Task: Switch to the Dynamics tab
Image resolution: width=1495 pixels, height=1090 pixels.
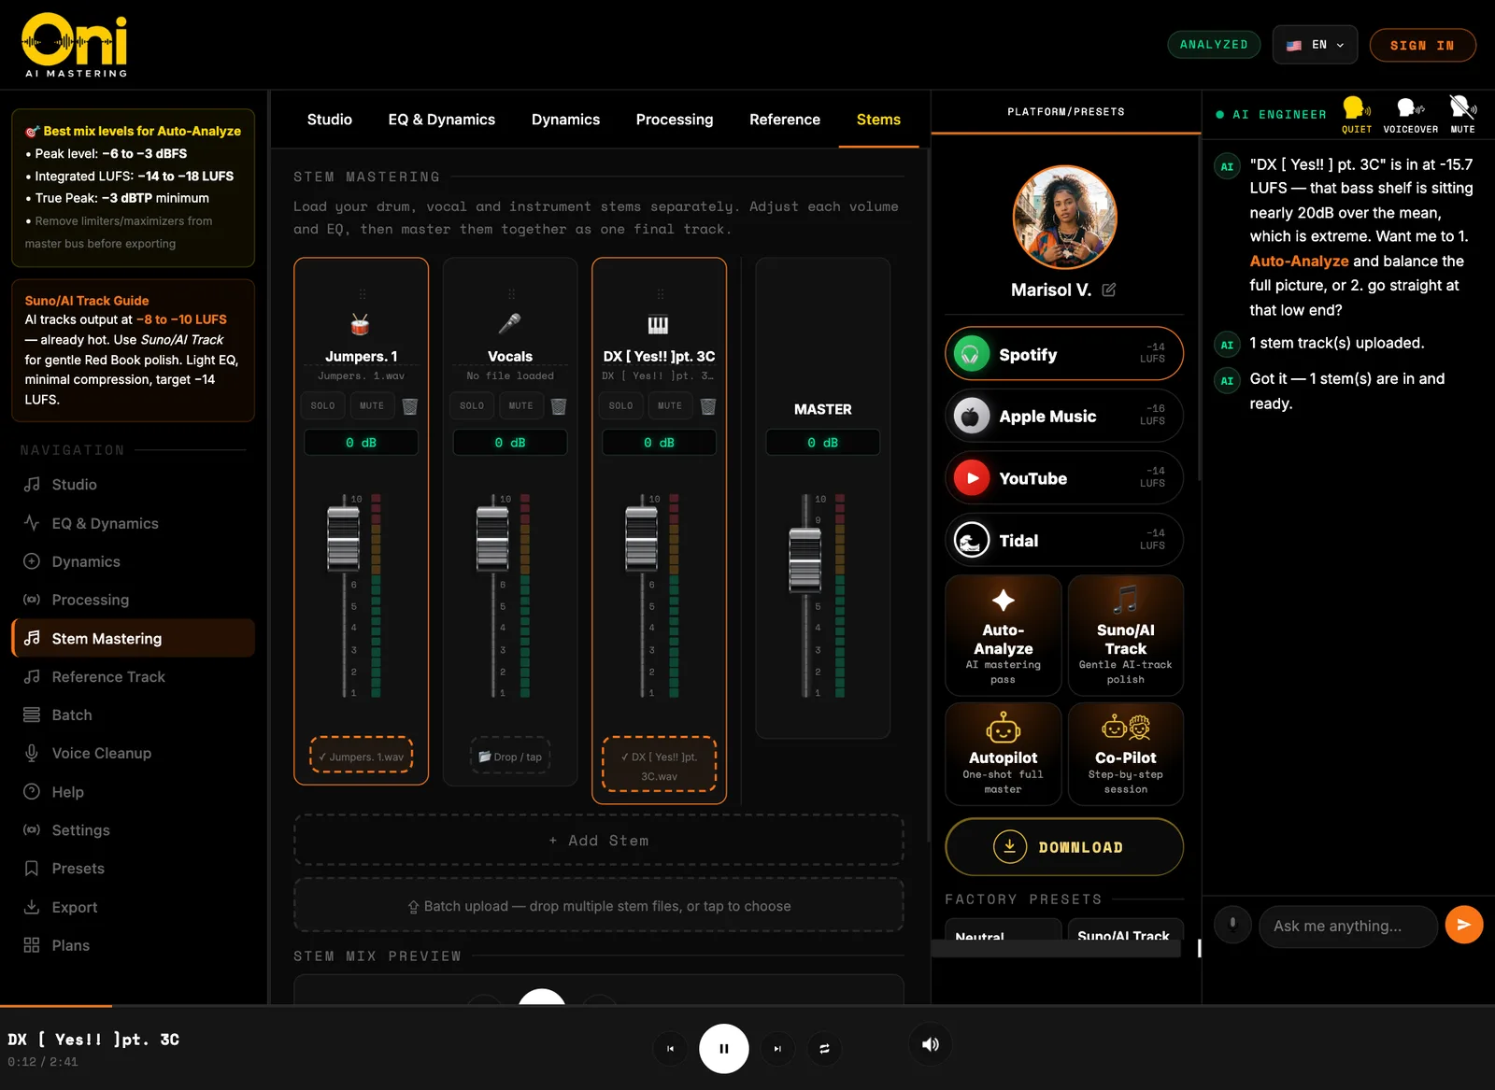Action: [x=566, y=120]
